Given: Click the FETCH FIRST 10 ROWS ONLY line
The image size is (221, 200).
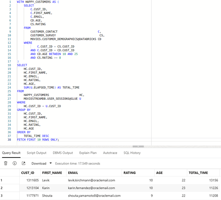Looking at the screenshot, I should pyautogui.click(x=38, y=140).
